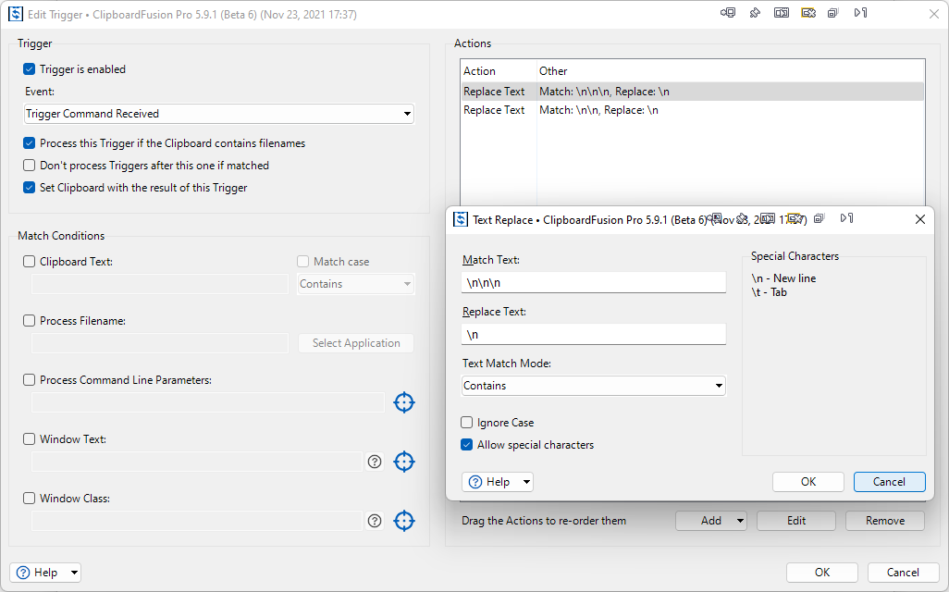Viewport: 949px width, 592px height.
Task: Click the Remove button under Actions
Action: point(884,521)
